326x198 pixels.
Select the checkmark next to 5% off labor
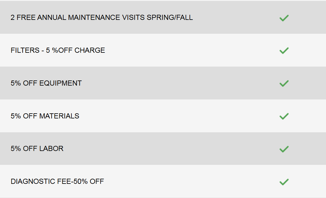(284, 149)
